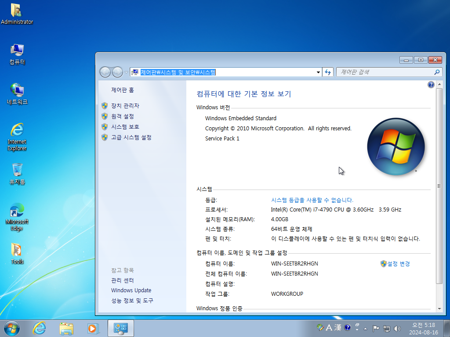Click the scrollbar down arrow

[439, 309]
